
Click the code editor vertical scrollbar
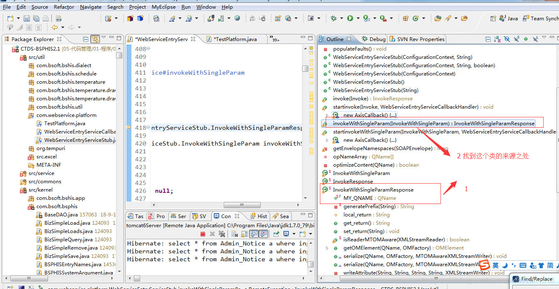tap(305, 123)
